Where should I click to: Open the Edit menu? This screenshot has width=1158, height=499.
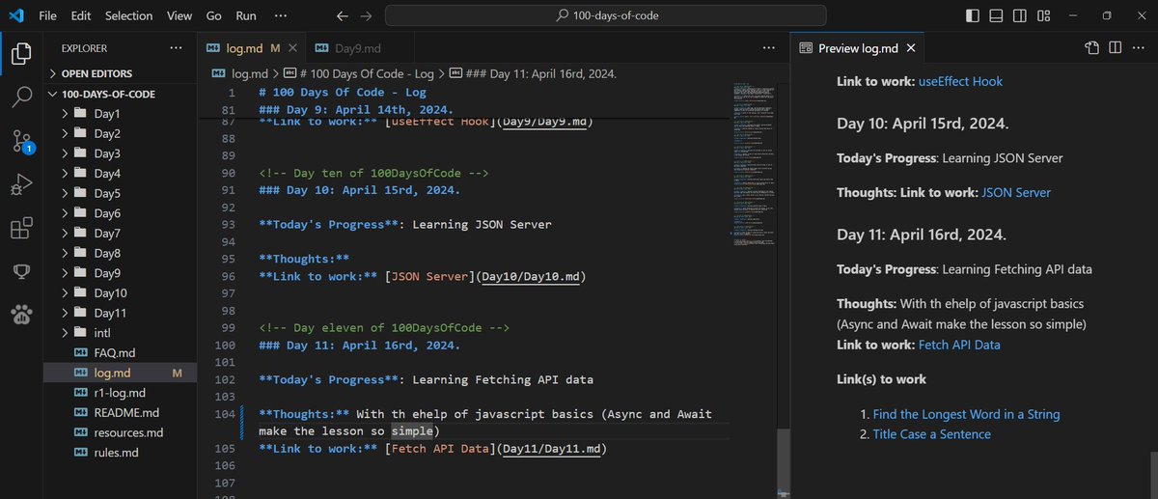click(x=81, y=15)
